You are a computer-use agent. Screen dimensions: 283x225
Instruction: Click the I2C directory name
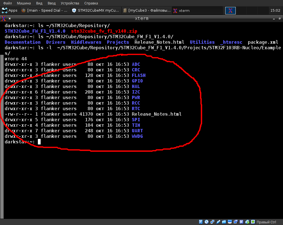coord(136,92)
